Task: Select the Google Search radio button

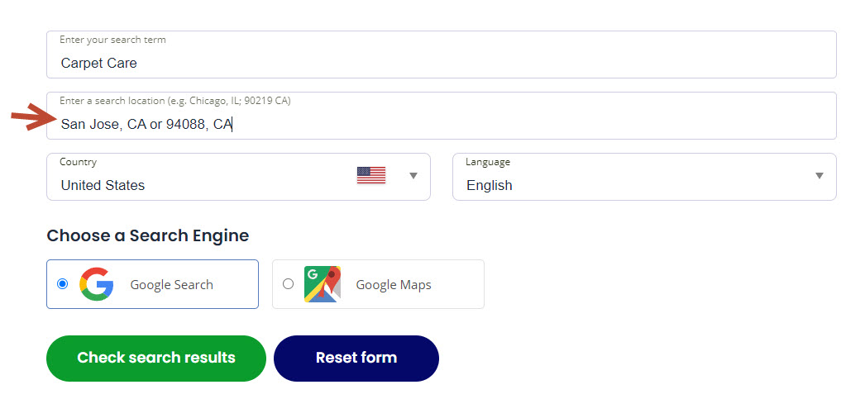Action: point(63,284)
